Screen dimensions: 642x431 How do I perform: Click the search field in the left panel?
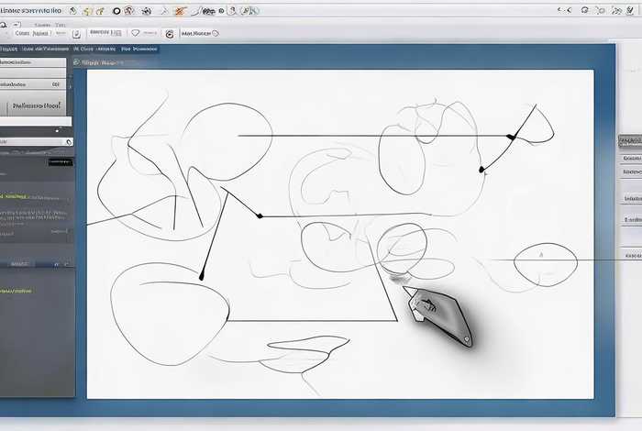31,142
